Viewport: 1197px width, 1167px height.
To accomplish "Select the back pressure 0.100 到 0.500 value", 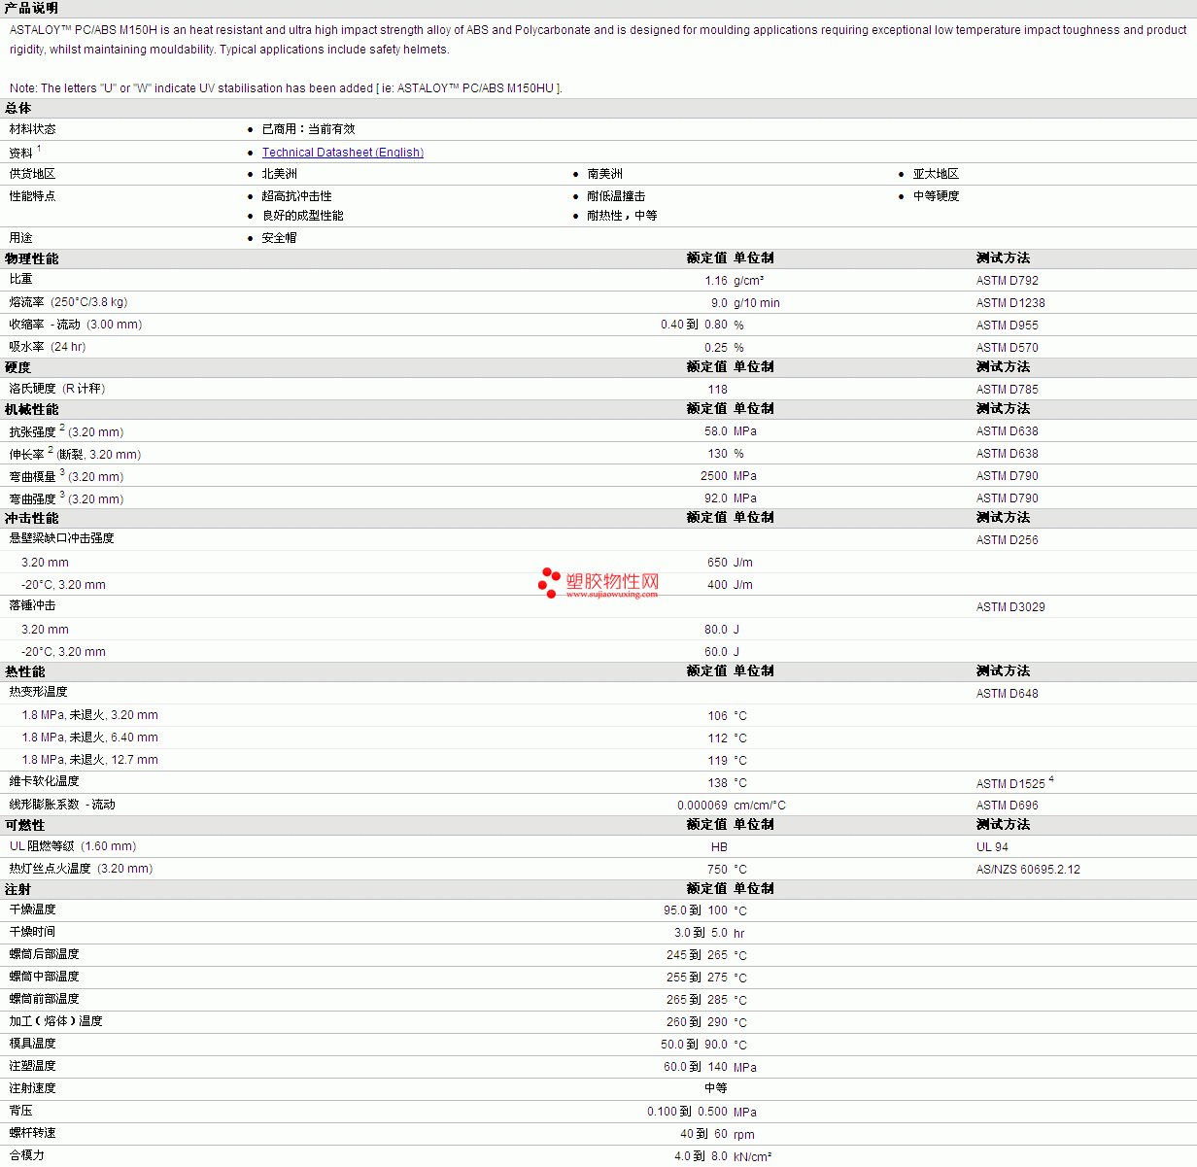I will click(687, 1113).
